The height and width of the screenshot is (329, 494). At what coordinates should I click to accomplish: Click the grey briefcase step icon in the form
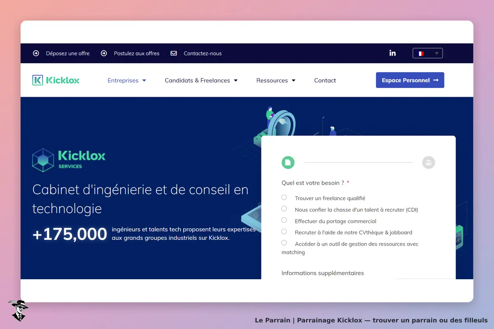click(429, 162)
